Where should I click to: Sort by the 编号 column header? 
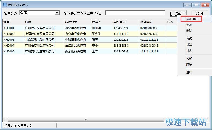click(13, 22)
